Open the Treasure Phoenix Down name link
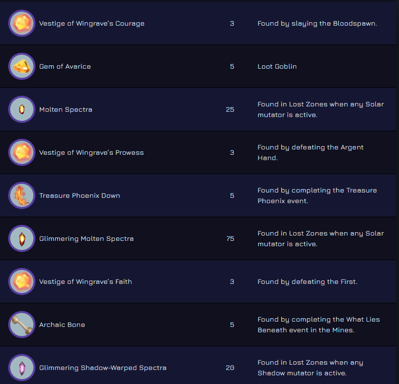 [80, 195]
